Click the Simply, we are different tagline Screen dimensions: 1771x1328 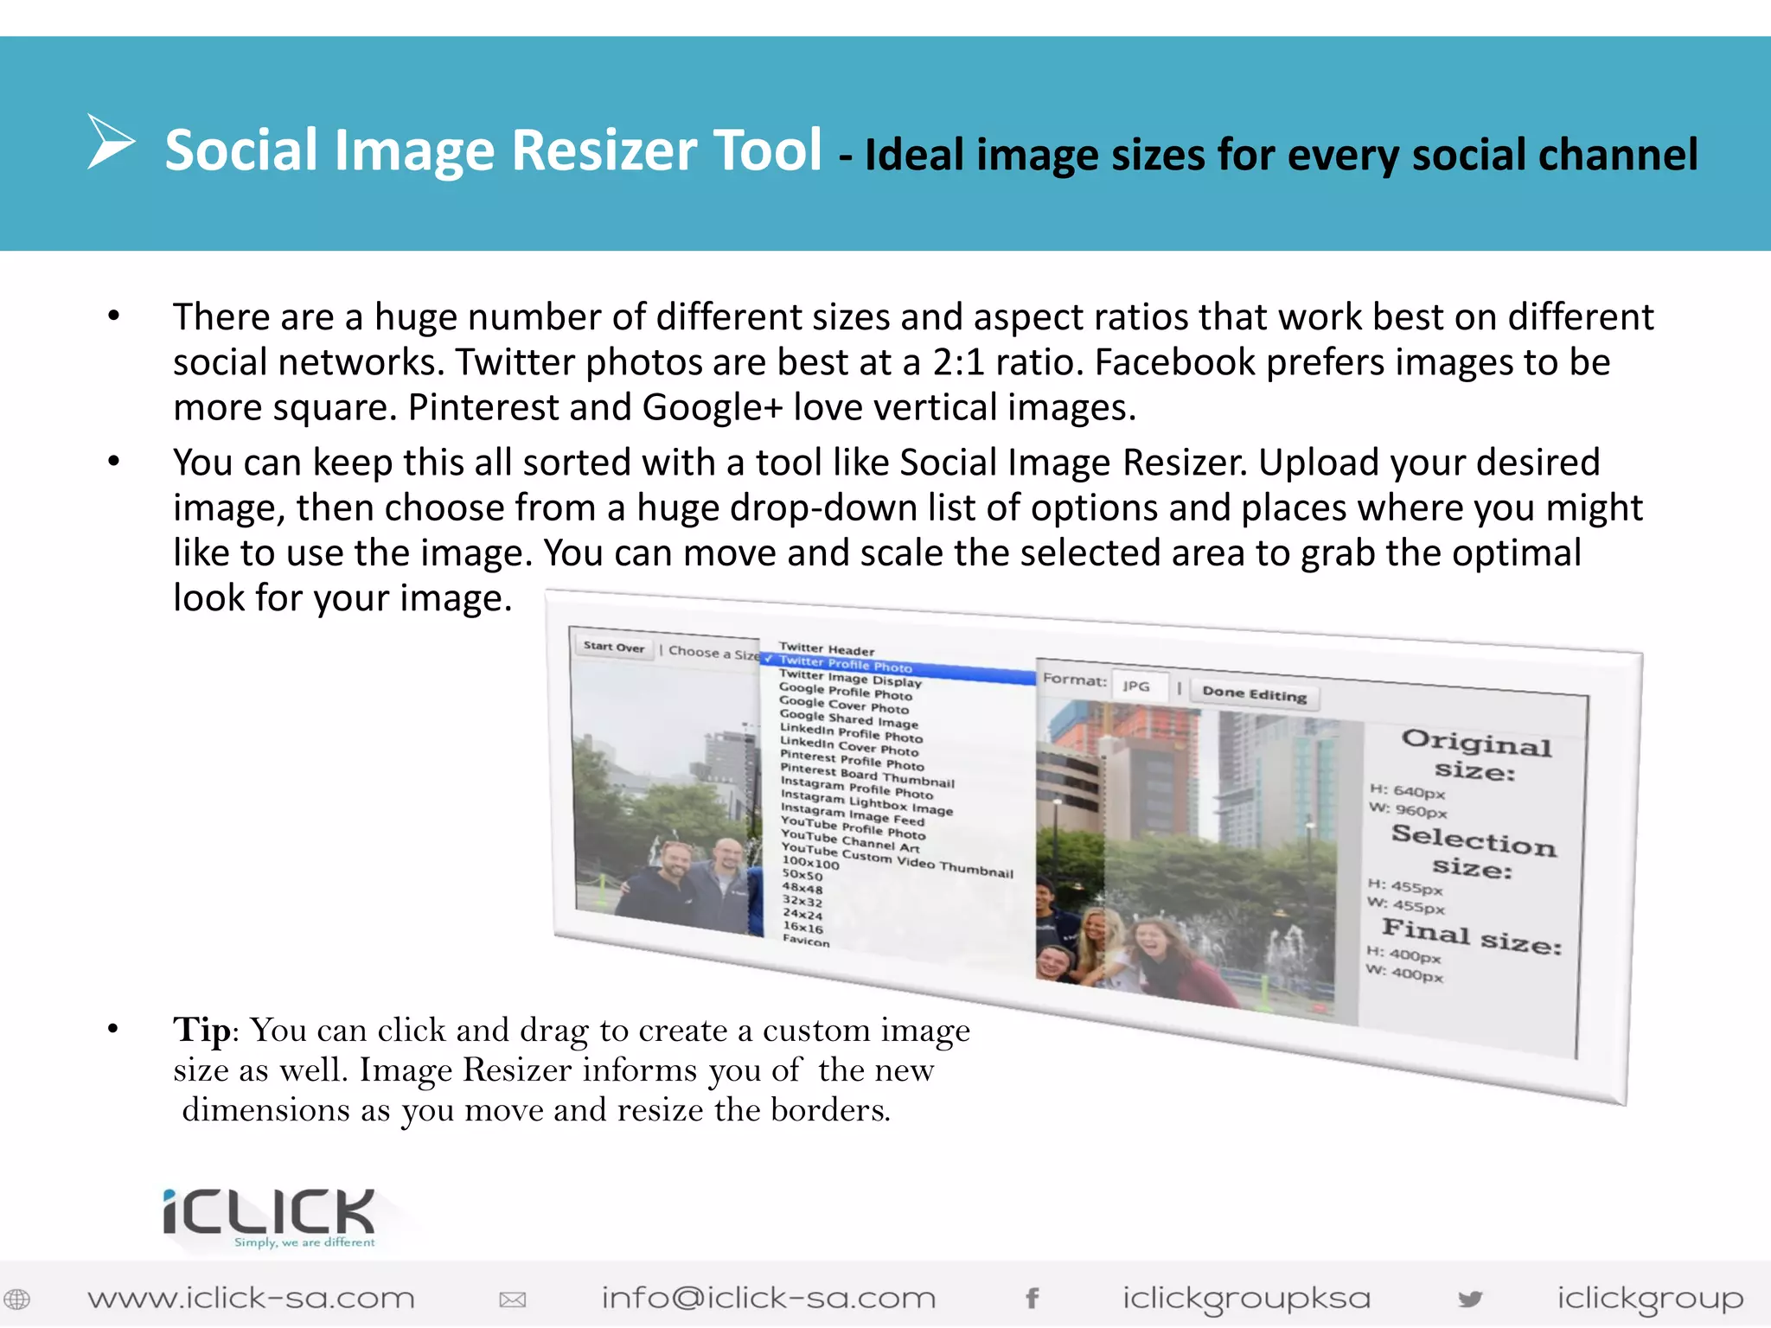(x=304, y=1242)
